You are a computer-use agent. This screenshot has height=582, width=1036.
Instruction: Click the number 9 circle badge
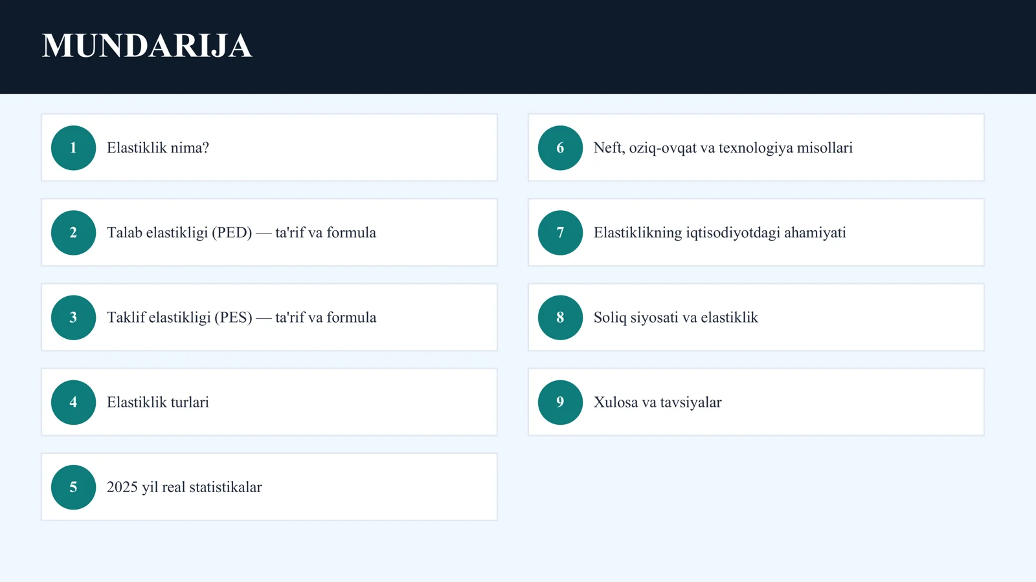[x=560, y=402]
